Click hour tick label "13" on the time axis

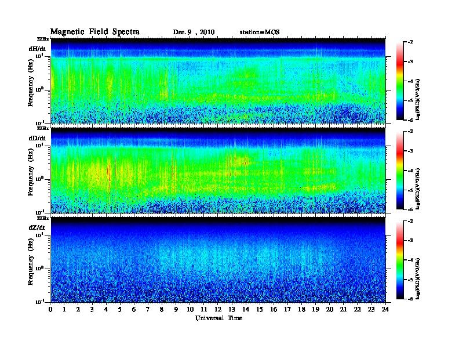click(232, 310)
